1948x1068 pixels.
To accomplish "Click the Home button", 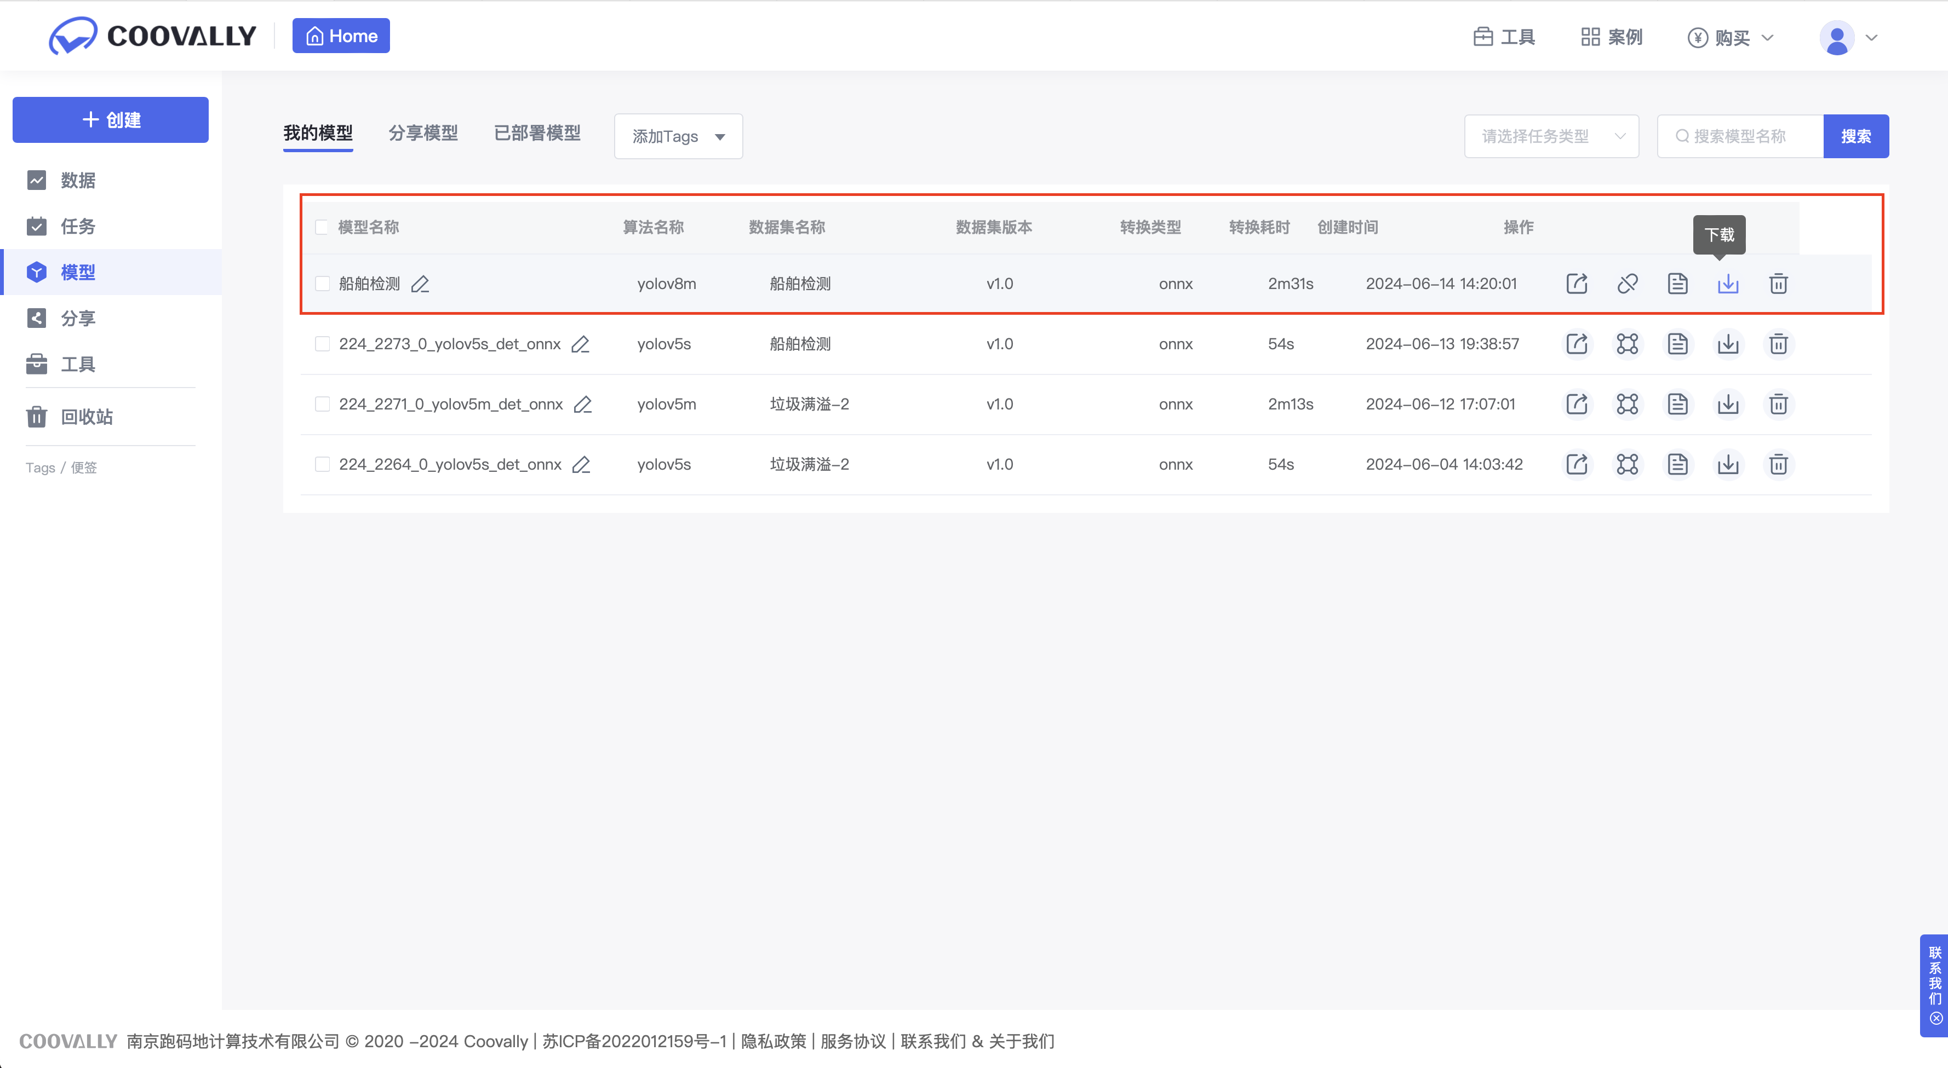I will click(x=341, y=36).
